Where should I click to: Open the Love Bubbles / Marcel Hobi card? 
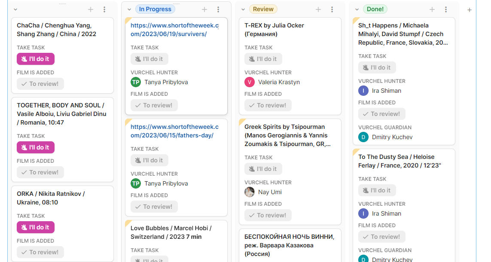point(171,232)
